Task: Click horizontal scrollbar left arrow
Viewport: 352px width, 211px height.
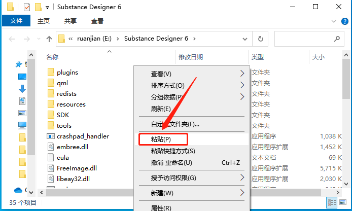Action: pyautogui.click(x=42, y=192)
